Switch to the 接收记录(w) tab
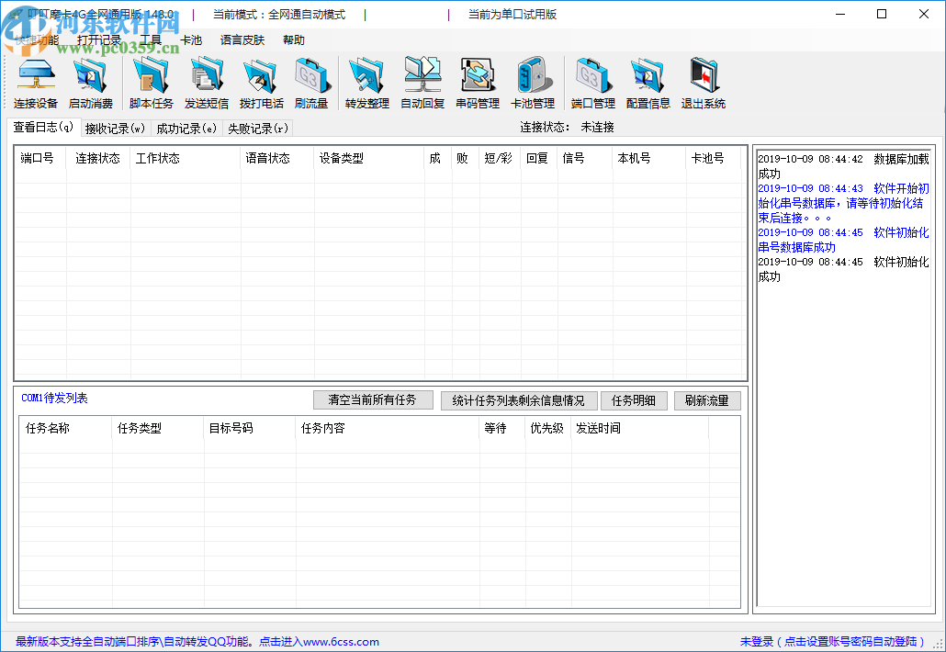 tap(115, 129)
